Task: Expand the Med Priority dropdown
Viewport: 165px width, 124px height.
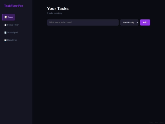Action: 129,22
